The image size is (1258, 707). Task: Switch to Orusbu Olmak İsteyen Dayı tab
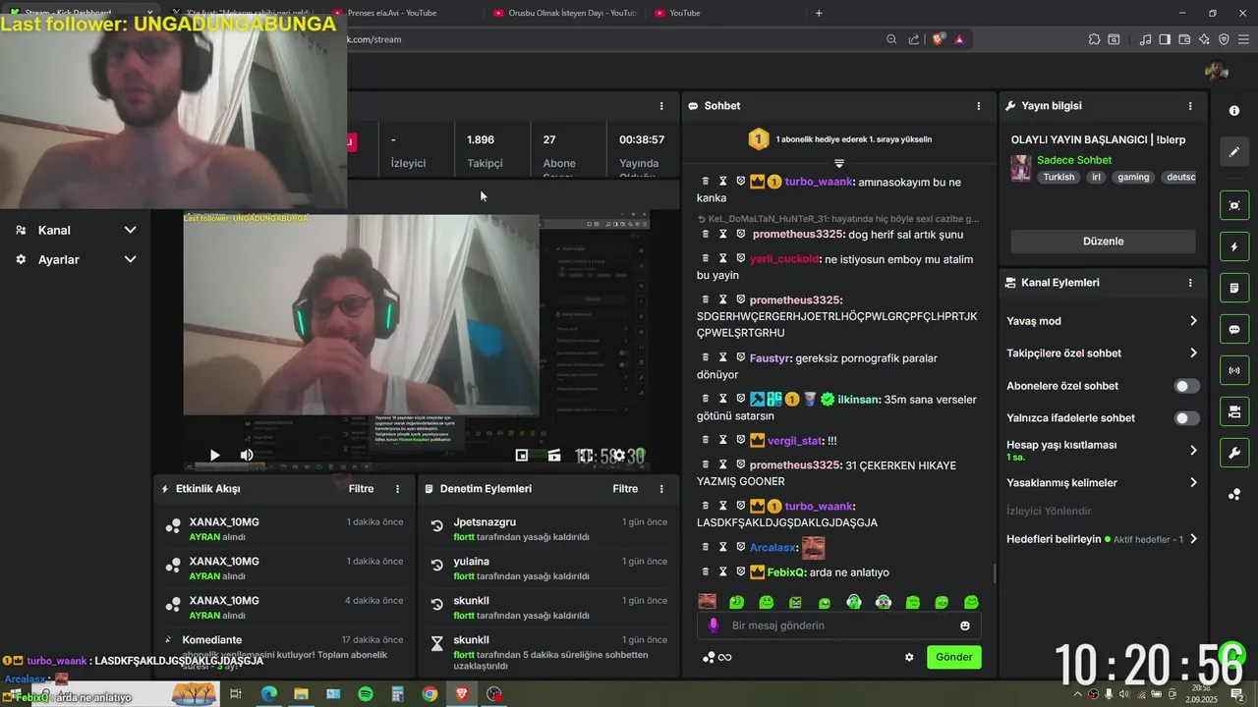pyautogui.click(x=565, y=13)
